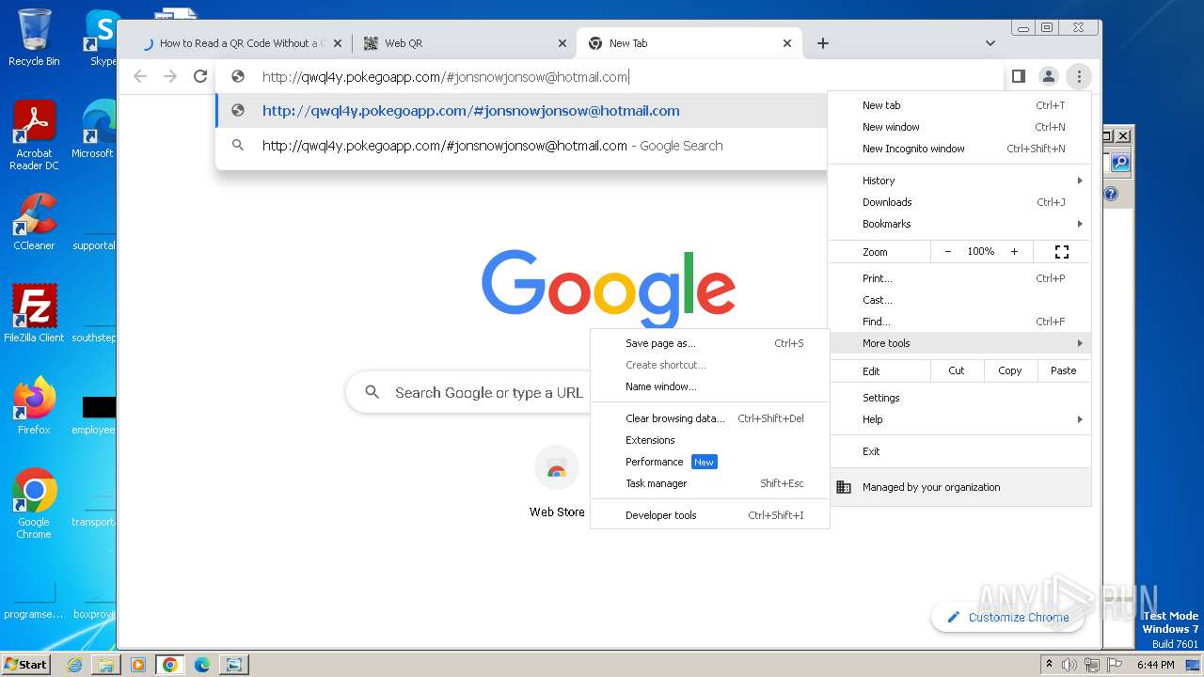The image size is (1204, 677).
Task: Select New window menu item
Action: point(959,127)
